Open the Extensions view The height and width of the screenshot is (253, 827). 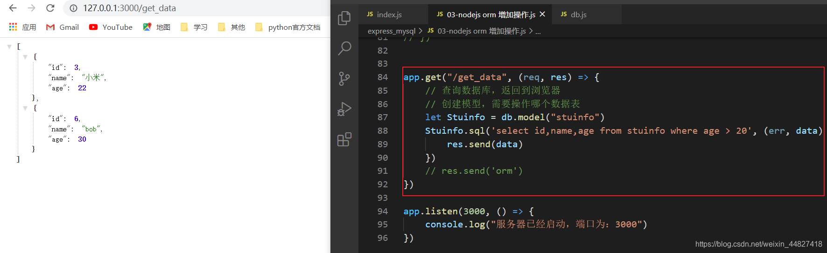click(x=344, y=139)
